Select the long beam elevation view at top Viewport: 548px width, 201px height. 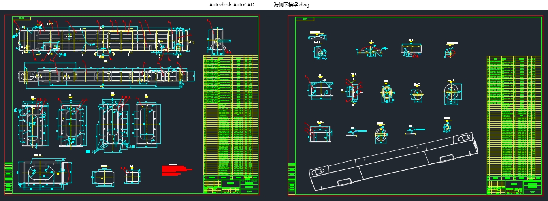104,41
